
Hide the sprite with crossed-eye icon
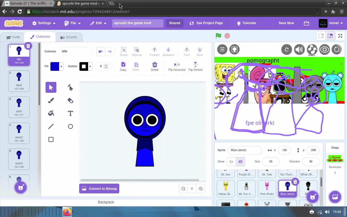click(240, 161)
